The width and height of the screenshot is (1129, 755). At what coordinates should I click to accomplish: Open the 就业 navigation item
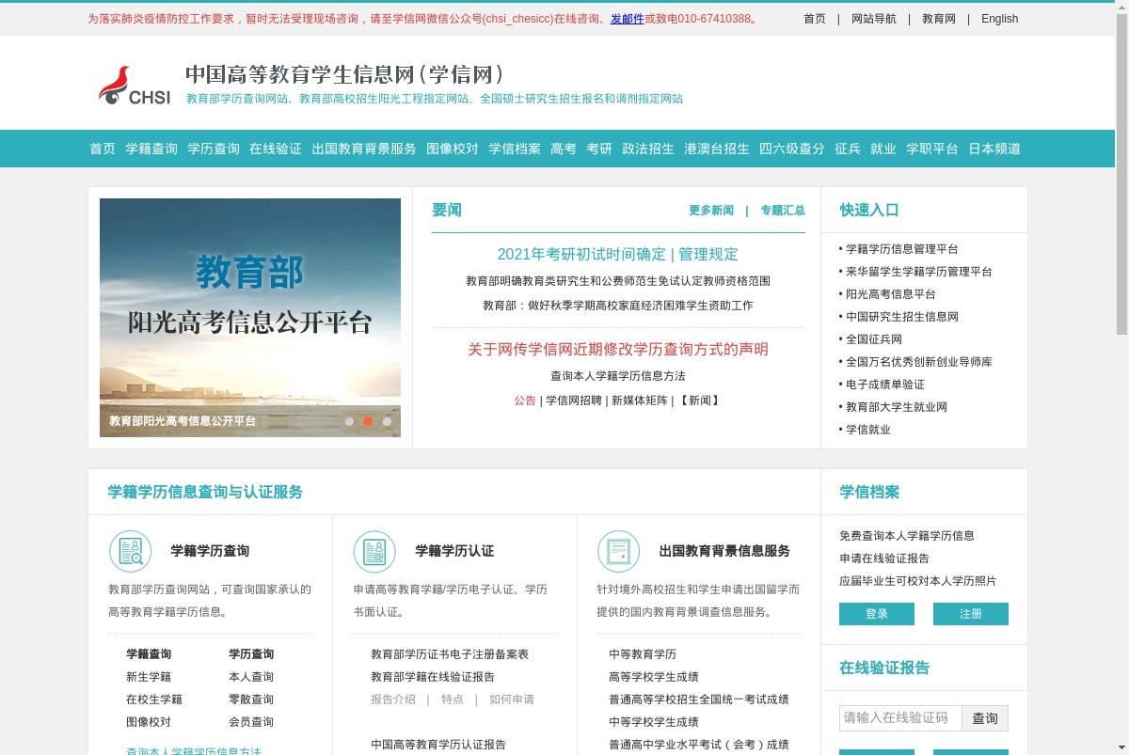click(883, 149)
